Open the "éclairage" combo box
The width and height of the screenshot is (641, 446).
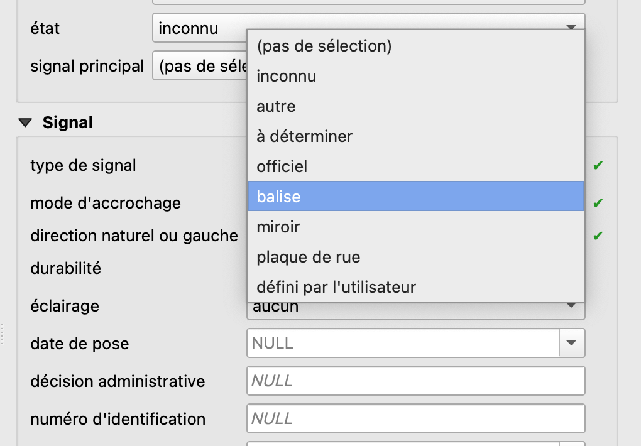tap(571, 306)
